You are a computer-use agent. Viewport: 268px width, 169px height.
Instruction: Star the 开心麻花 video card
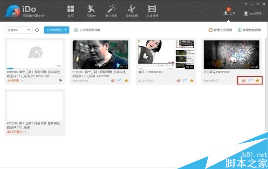[257, 80]
